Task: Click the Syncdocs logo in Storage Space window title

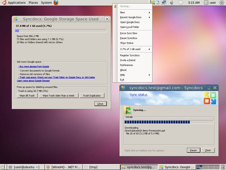Action: point(16,19)
